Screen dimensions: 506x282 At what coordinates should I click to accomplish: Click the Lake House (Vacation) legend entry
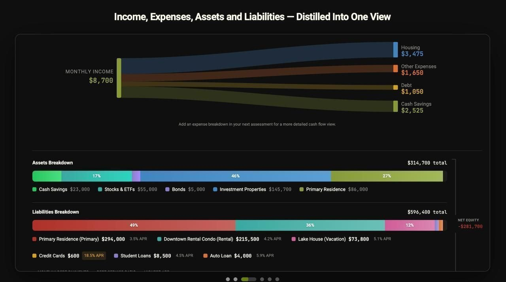click(322, 239)
